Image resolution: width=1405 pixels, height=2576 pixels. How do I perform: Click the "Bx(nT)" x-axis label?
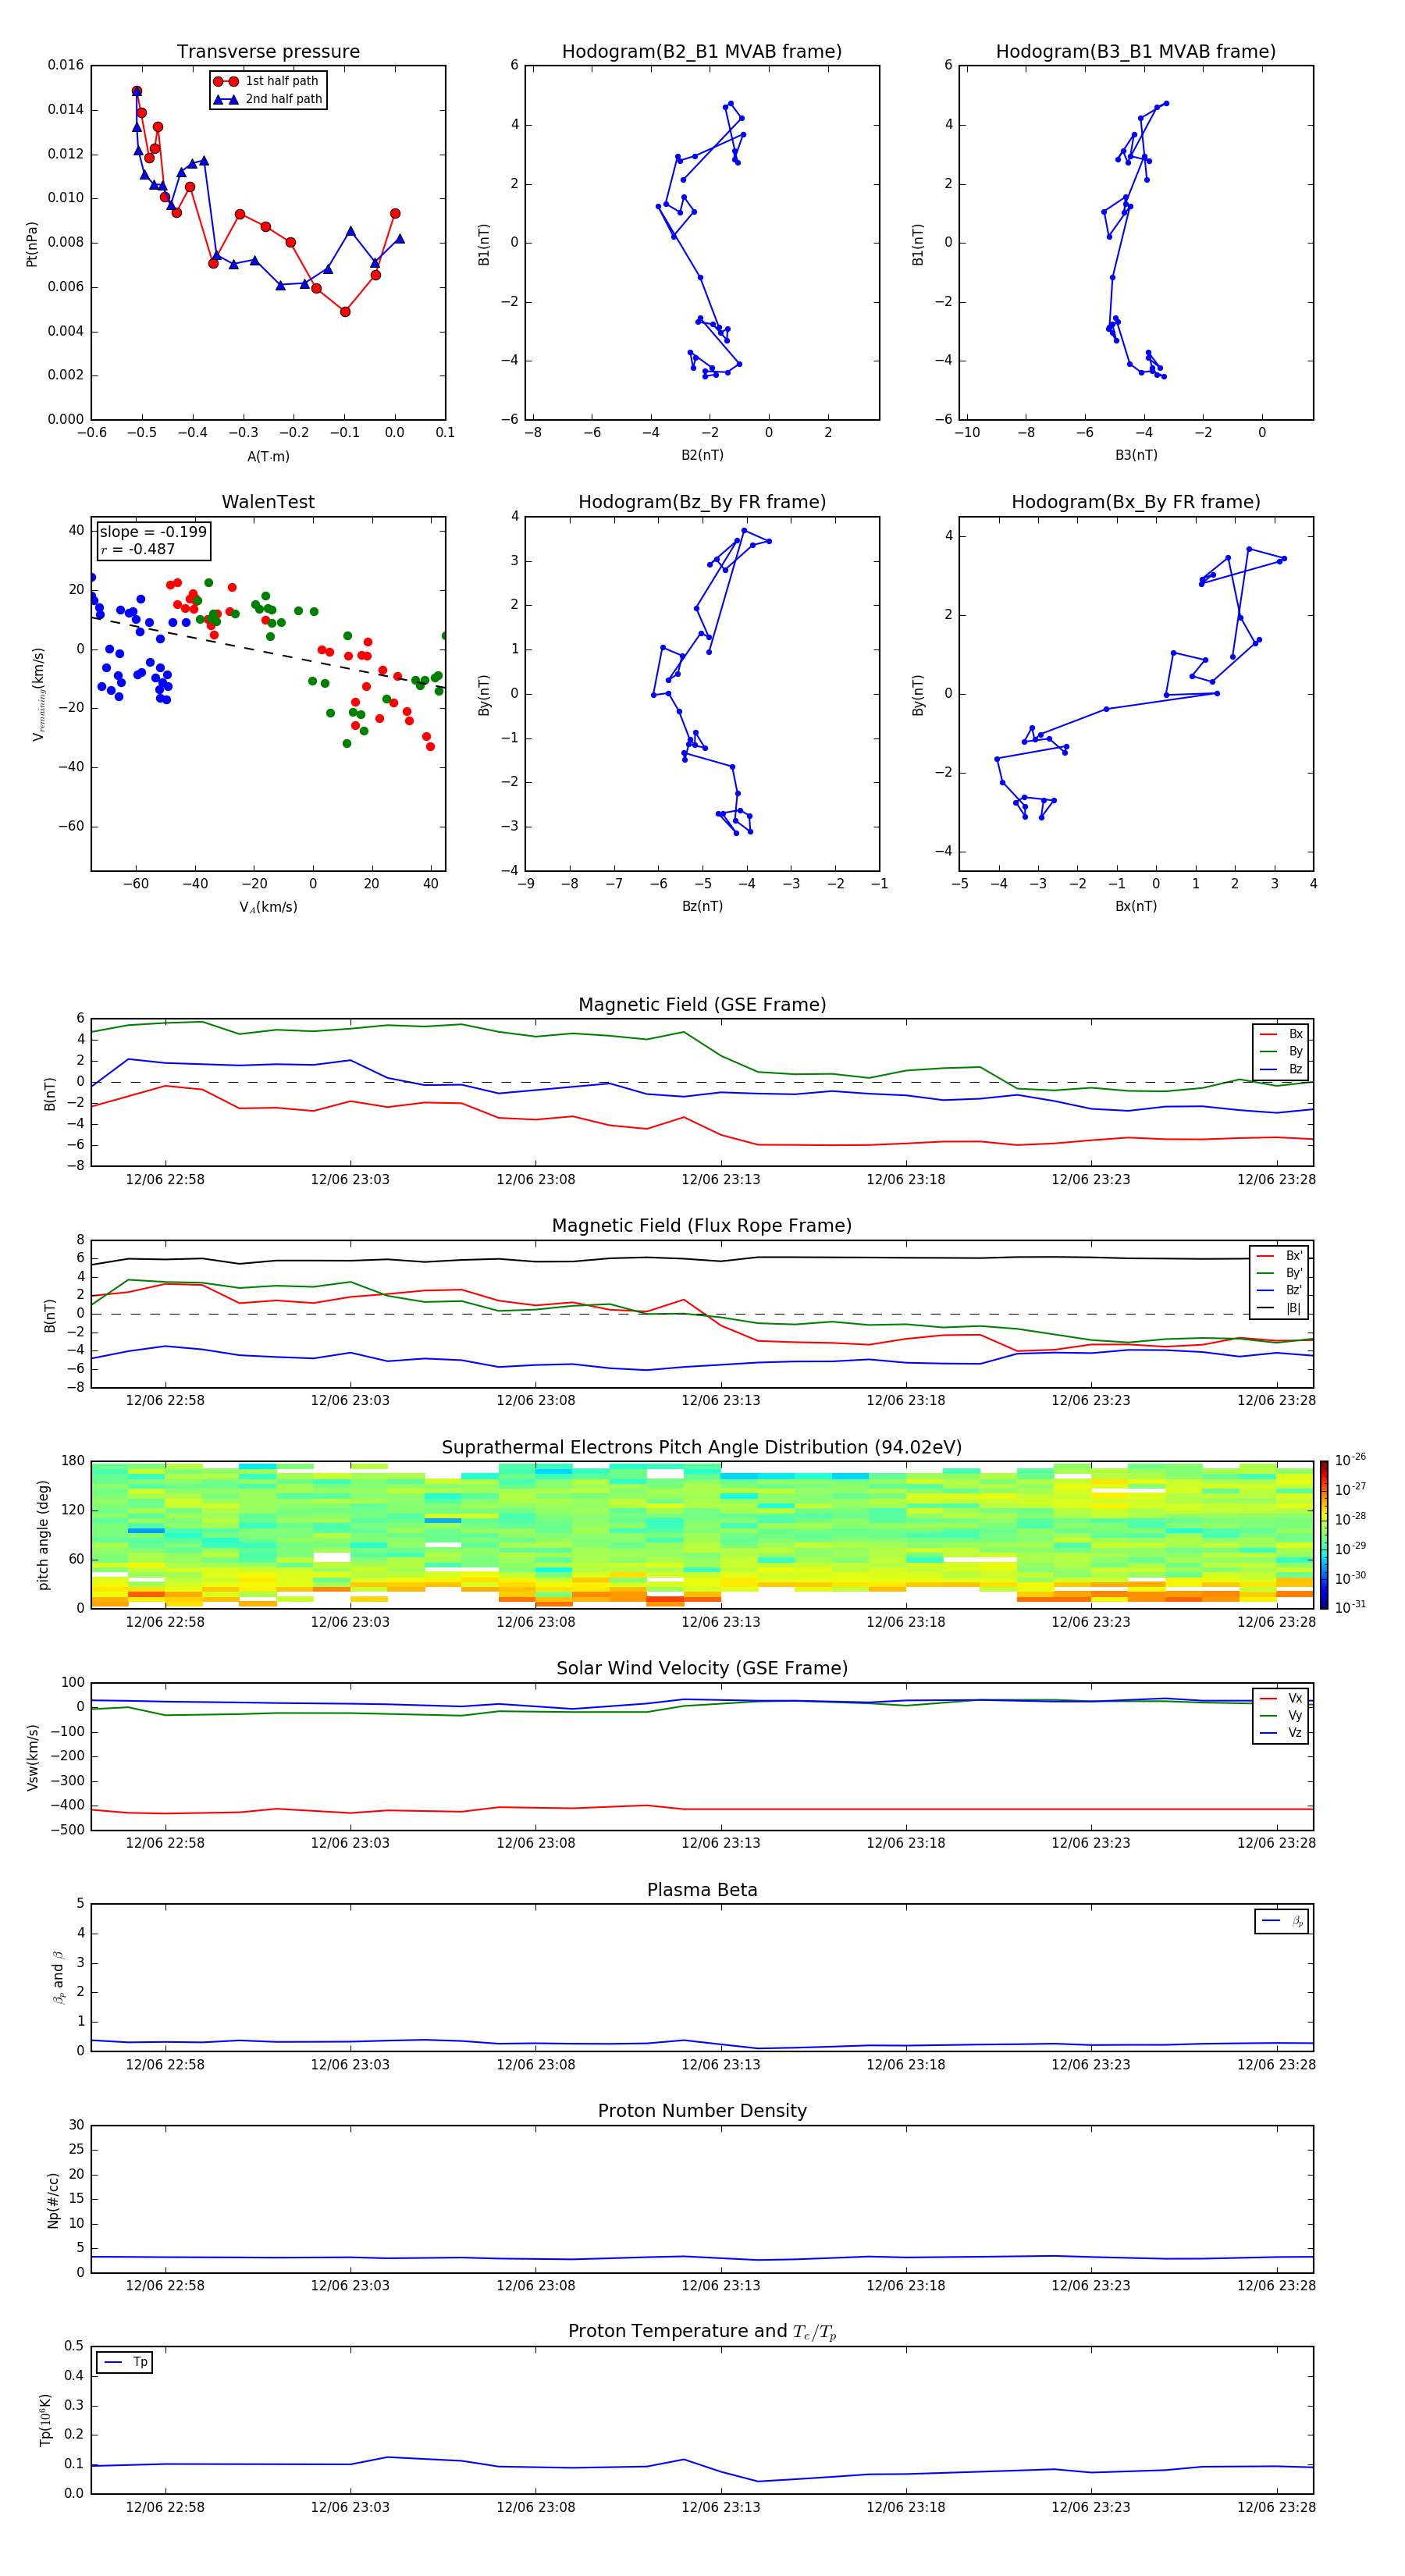(1136, 907)
